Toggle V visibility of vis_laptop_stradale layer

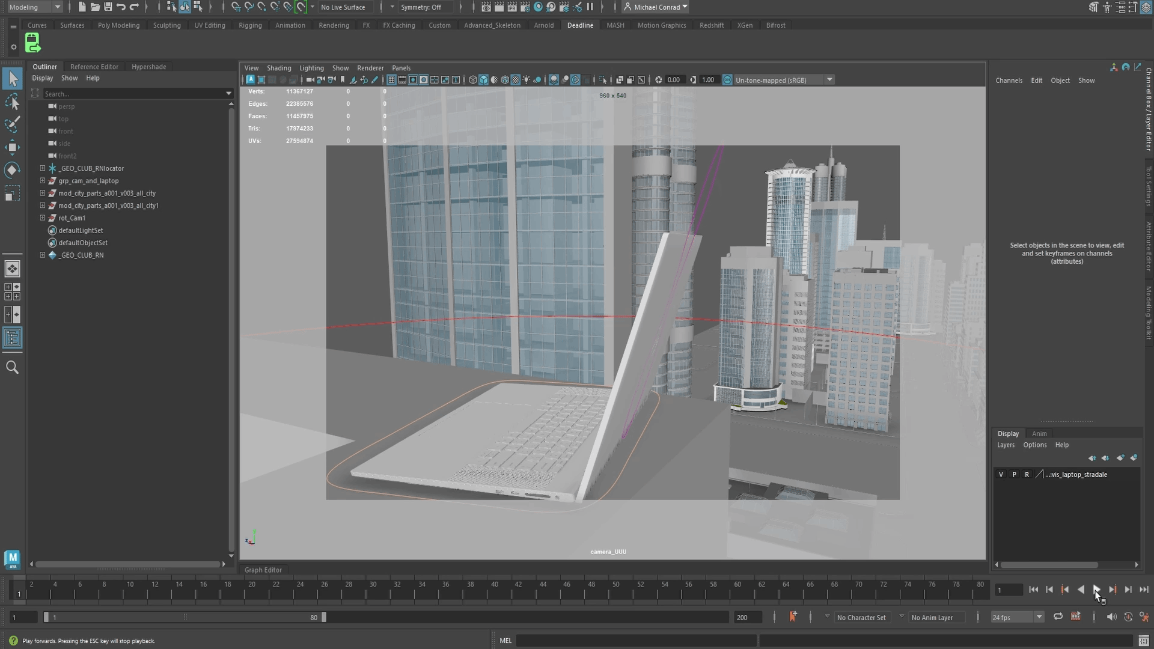[1001, 475]
